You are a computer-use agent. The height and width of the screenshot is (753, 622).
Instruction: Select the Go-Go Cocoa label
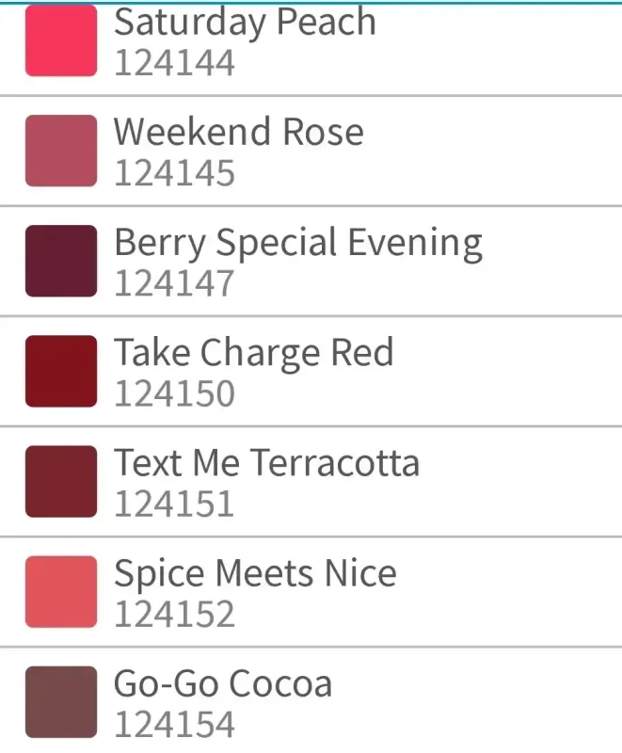pyautogui.click(x=223, y=683)
